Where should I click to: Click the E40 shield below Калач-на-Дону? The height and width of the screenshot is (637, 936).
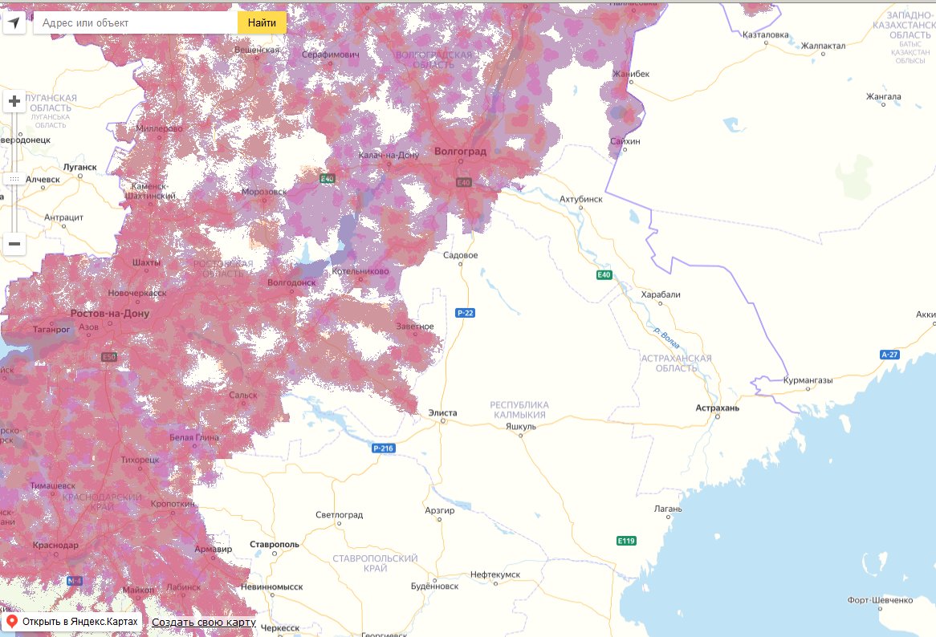pyautogui.click(x=328, y=178)
